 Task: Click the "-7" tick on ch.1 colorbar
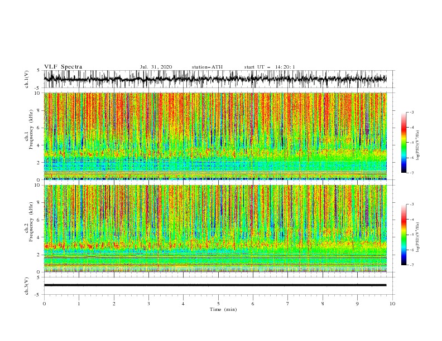[412, 173]
